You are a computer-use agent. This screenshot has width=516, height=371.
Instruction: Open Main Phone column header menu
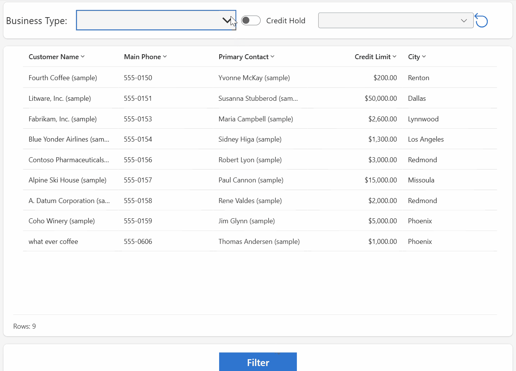point(145,57)
